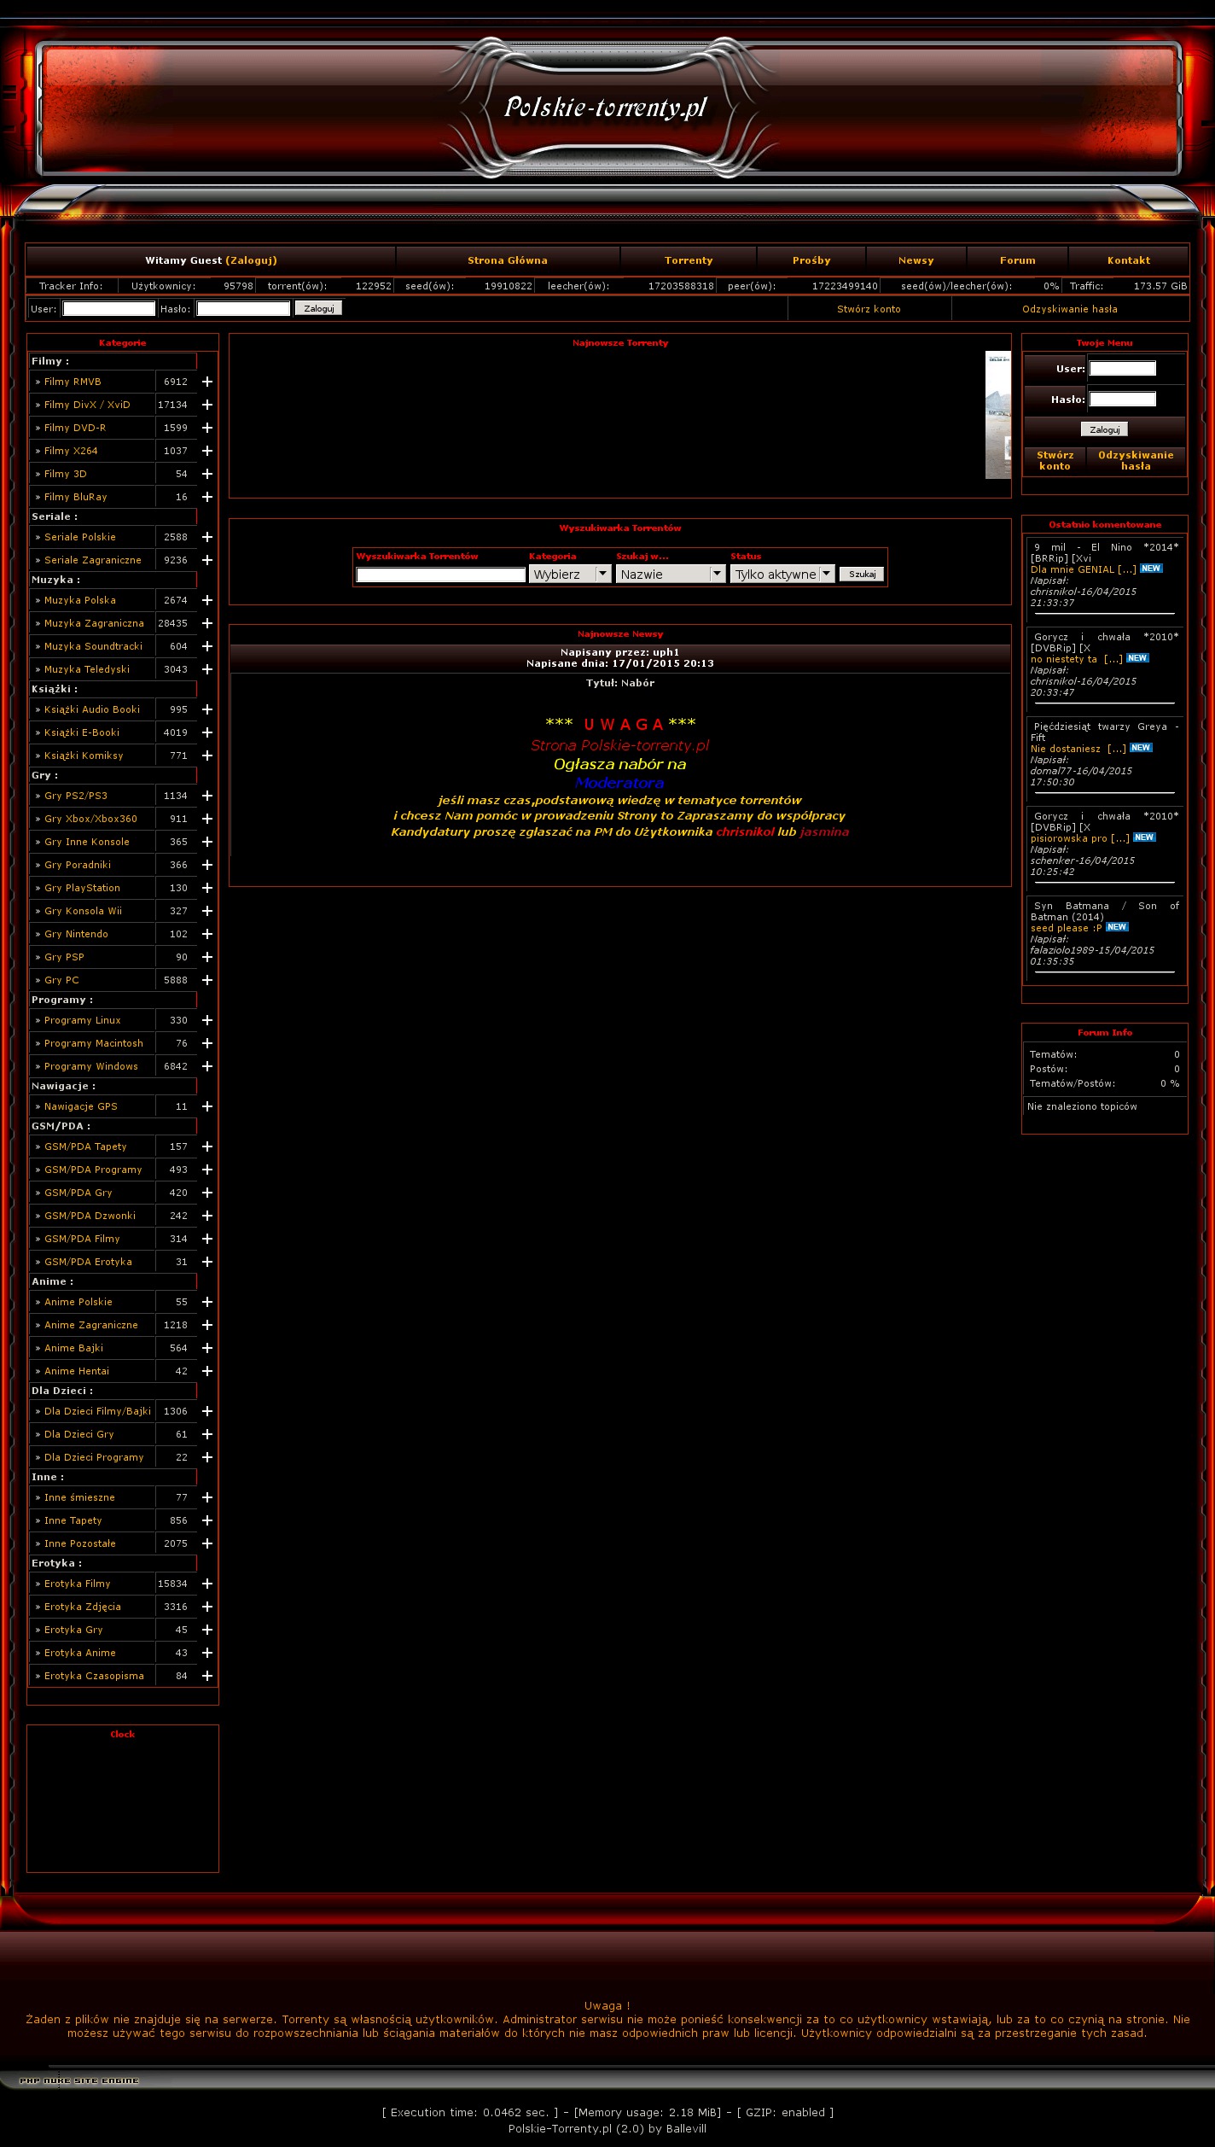Focus the User field in top login bar
1215x2147 pixels.
(x=109, y=308)
